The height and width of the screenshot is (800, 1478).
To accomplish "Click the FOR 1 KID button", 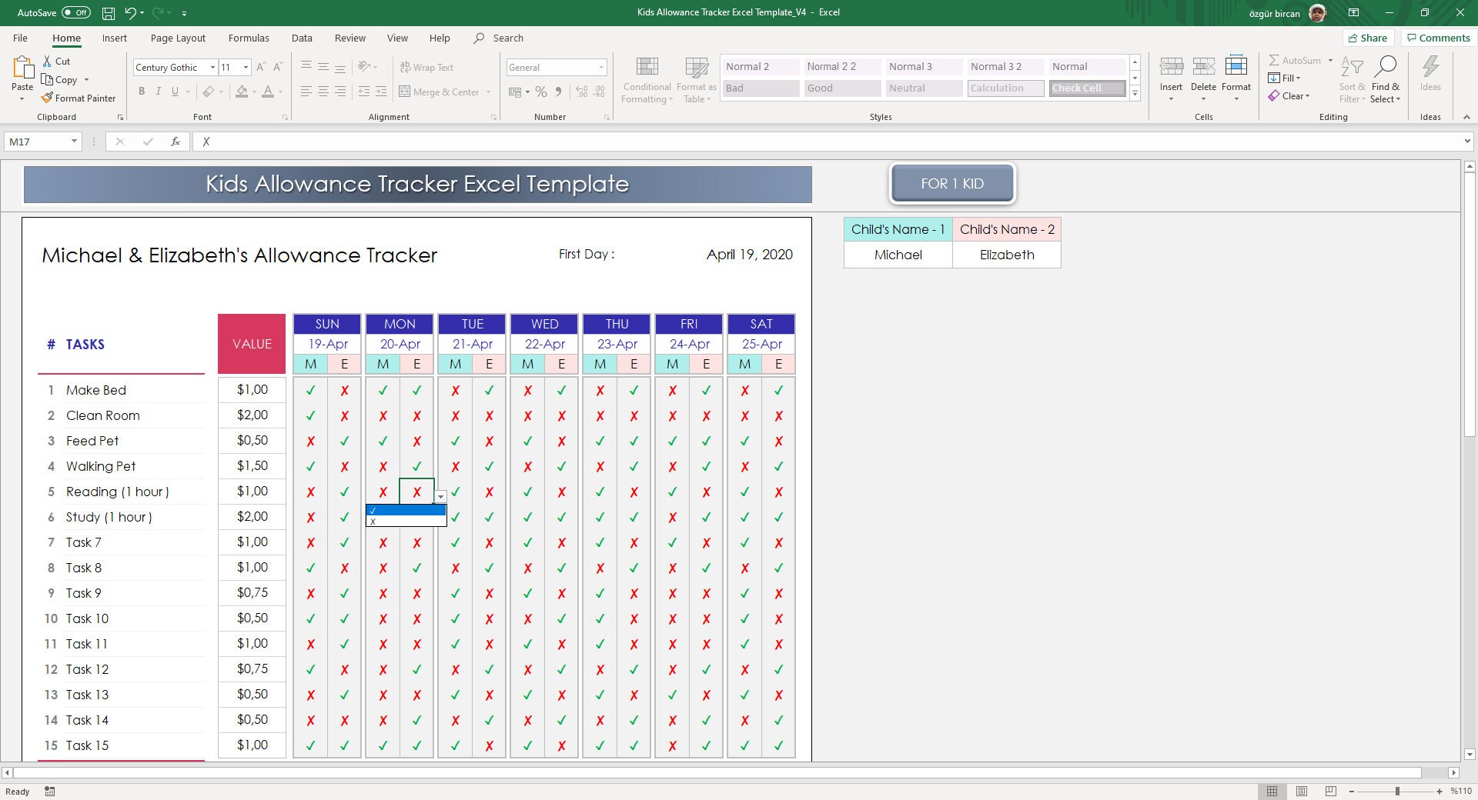I will point(952,183).
